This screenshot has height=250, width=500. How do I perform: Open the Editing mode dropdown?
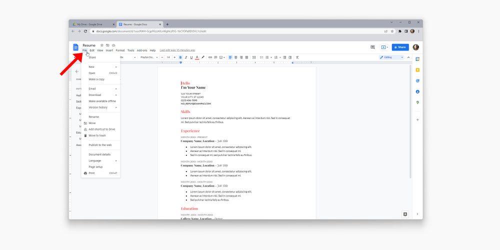coord(391,57)
